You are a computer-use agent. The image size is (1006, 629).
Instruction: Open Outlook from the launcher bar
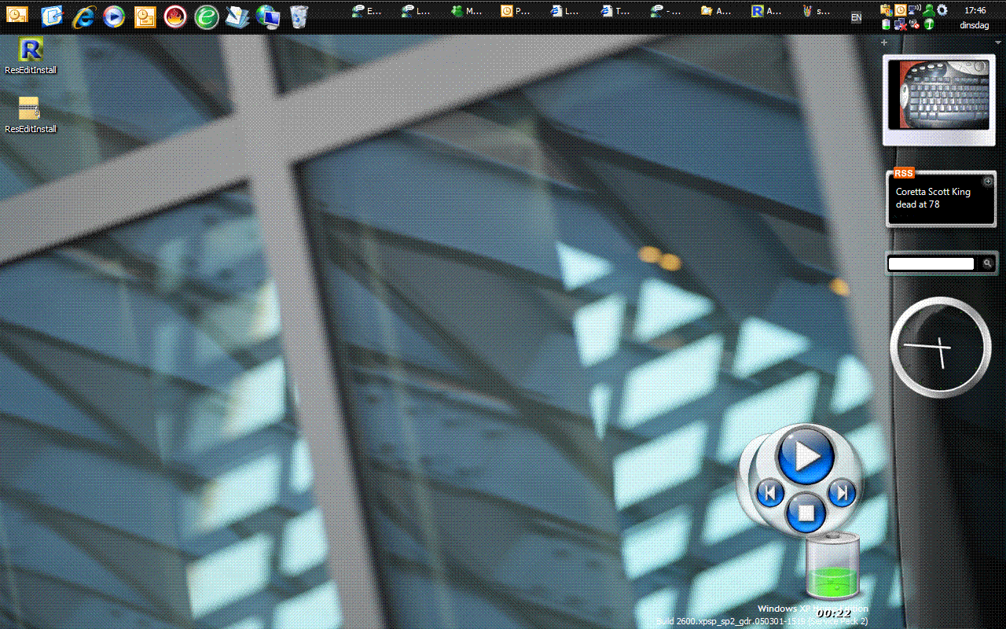17,14
